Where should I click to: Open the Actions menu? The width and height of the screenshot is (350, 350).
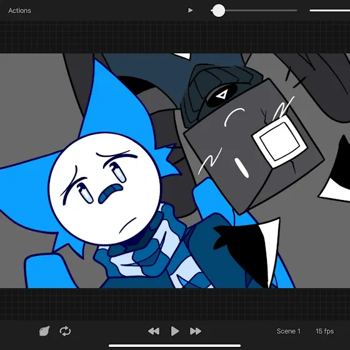click(x=19, y=11)
